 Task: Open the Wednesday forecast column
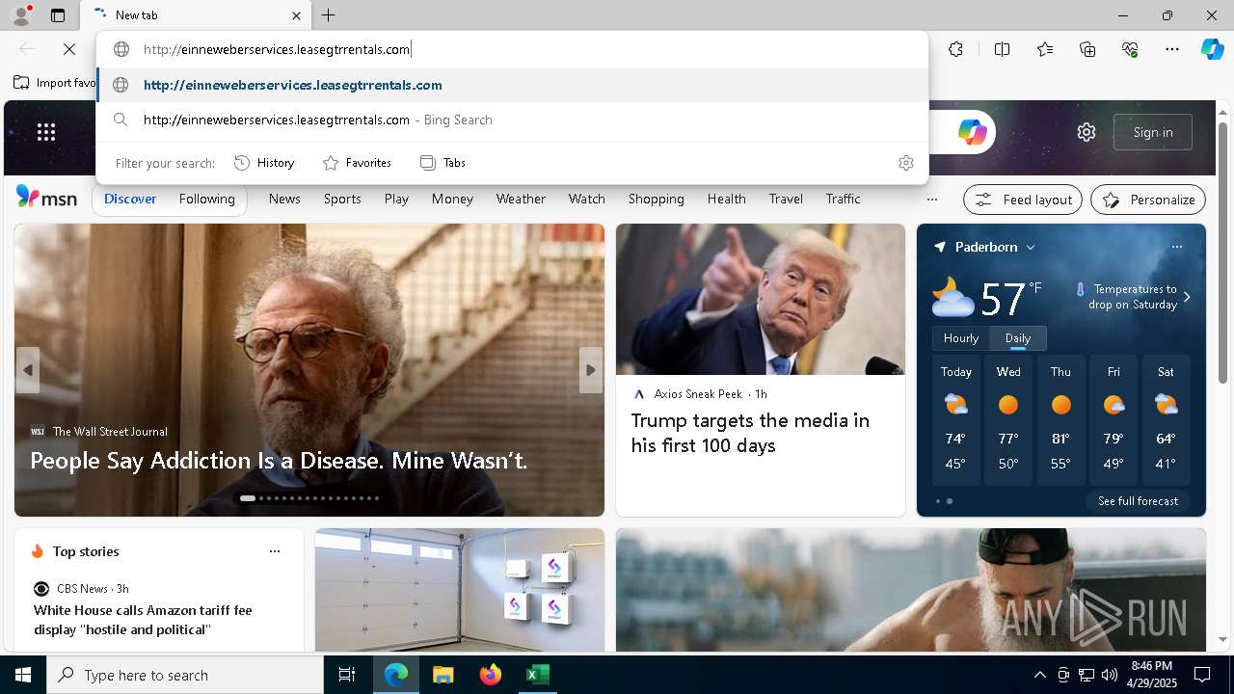click(1008, 420)
